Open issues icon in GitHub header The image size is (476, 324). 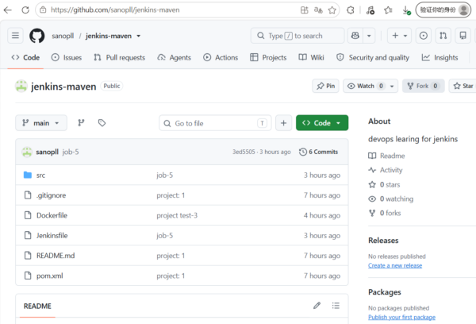coord(423,36)
